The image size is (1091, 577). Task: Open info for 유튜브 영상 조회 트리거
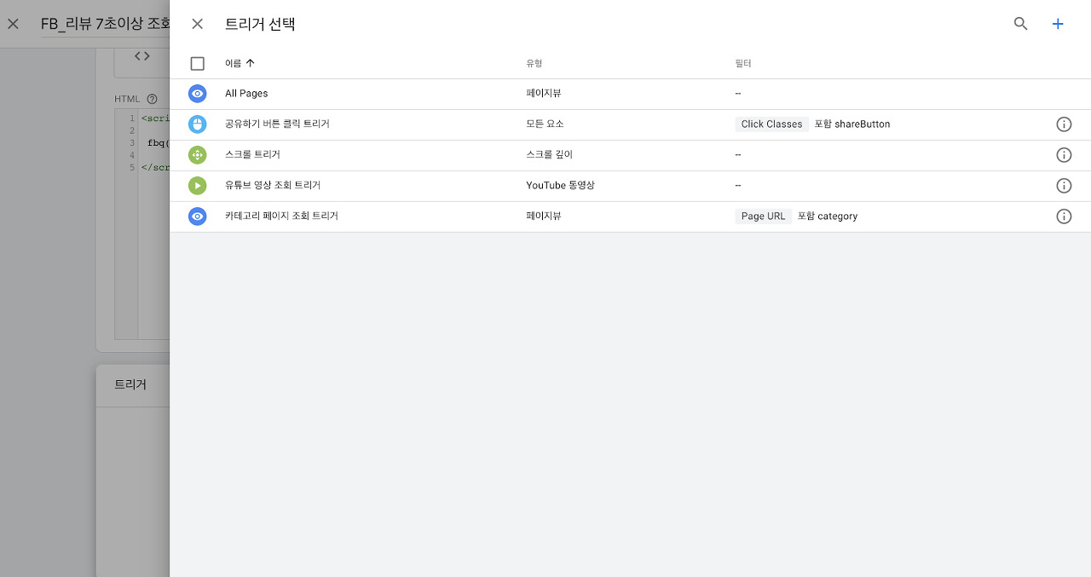tap(1064, 186)
